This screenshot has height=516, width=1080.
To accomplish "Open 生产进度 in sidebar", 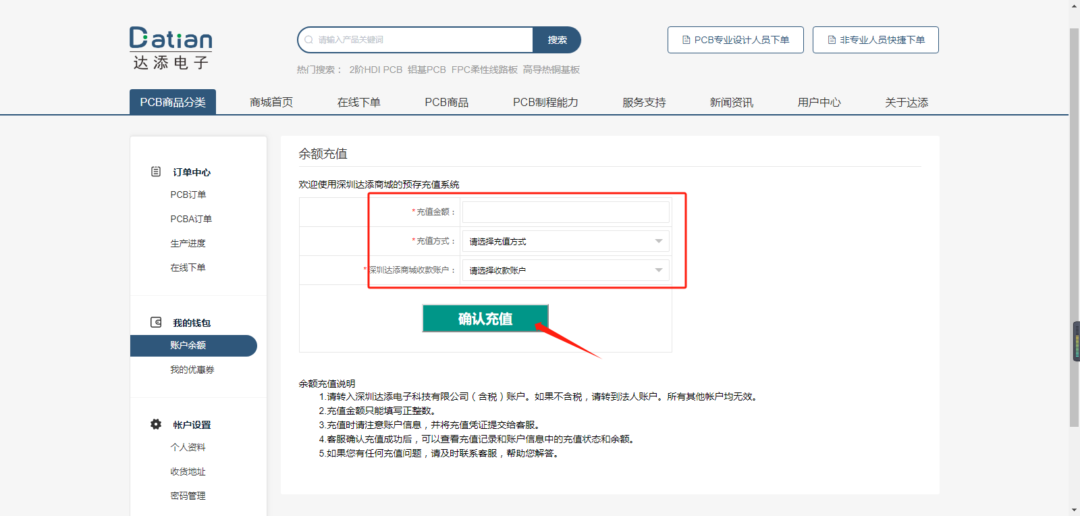I will (188, 243).
